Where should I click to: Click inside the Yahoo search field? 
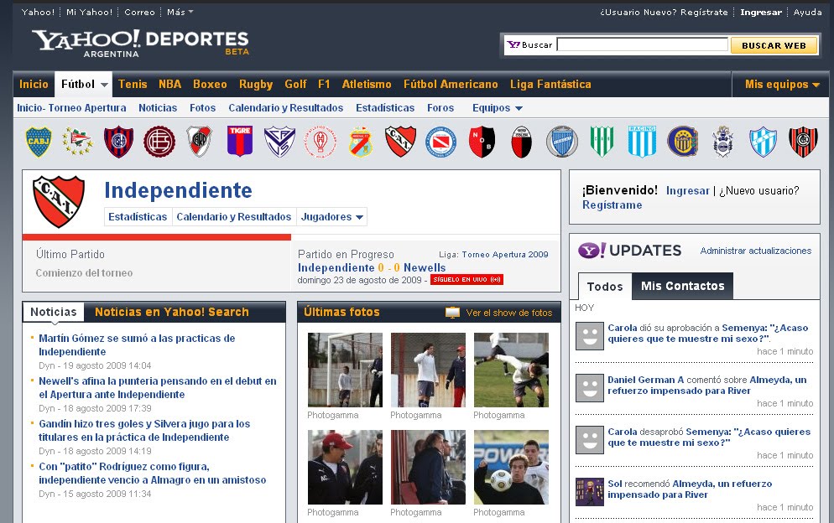644,44
